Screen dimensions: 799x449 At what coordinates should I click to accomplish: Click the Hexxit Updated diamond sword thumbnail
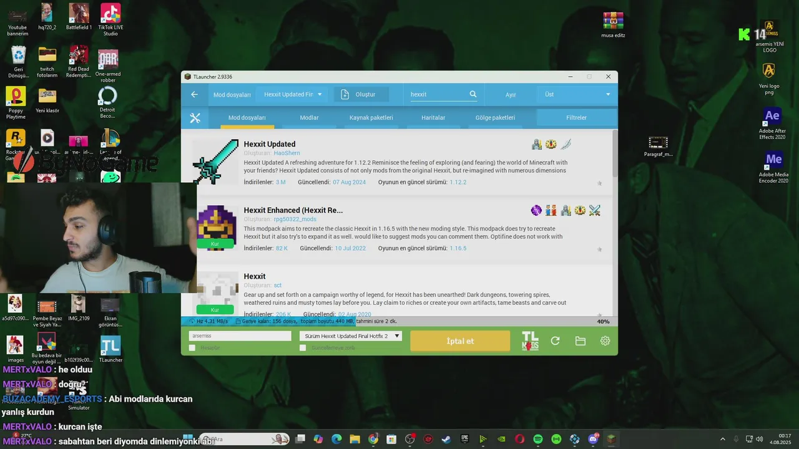(x=215, y=162)
